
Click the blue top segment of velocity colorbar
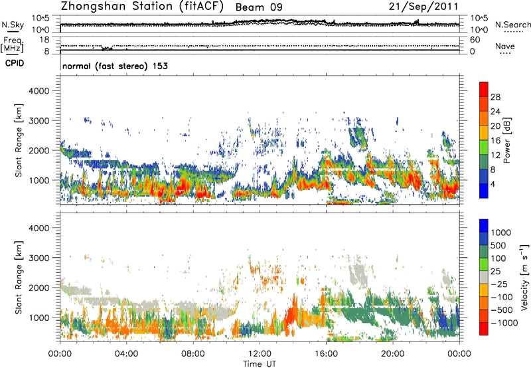click(x=484, y=226)
